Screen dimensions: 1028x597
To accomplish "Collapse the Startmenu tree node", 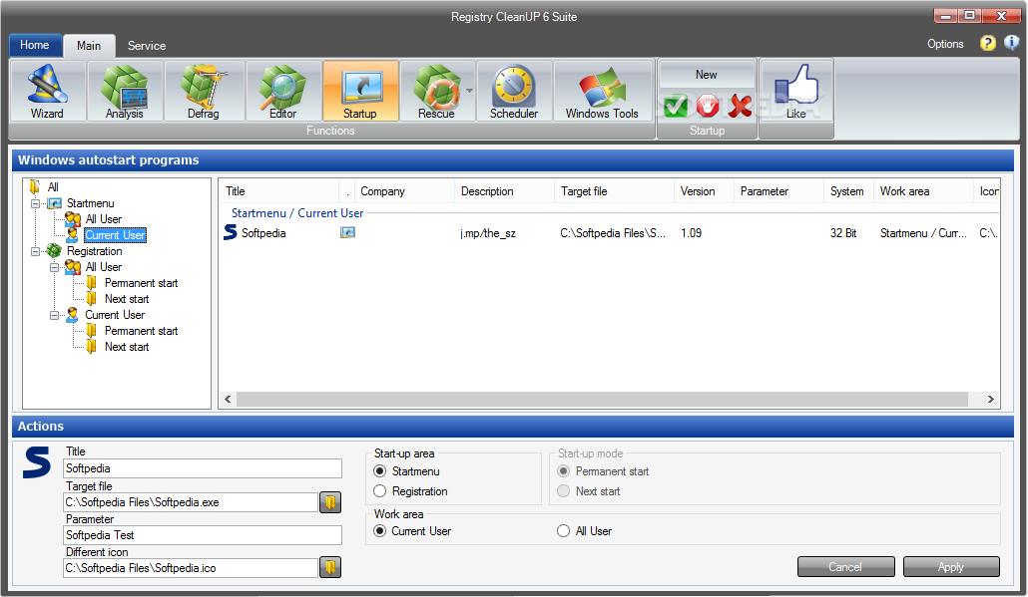I will pyautogui.click(x=35, y=203).
